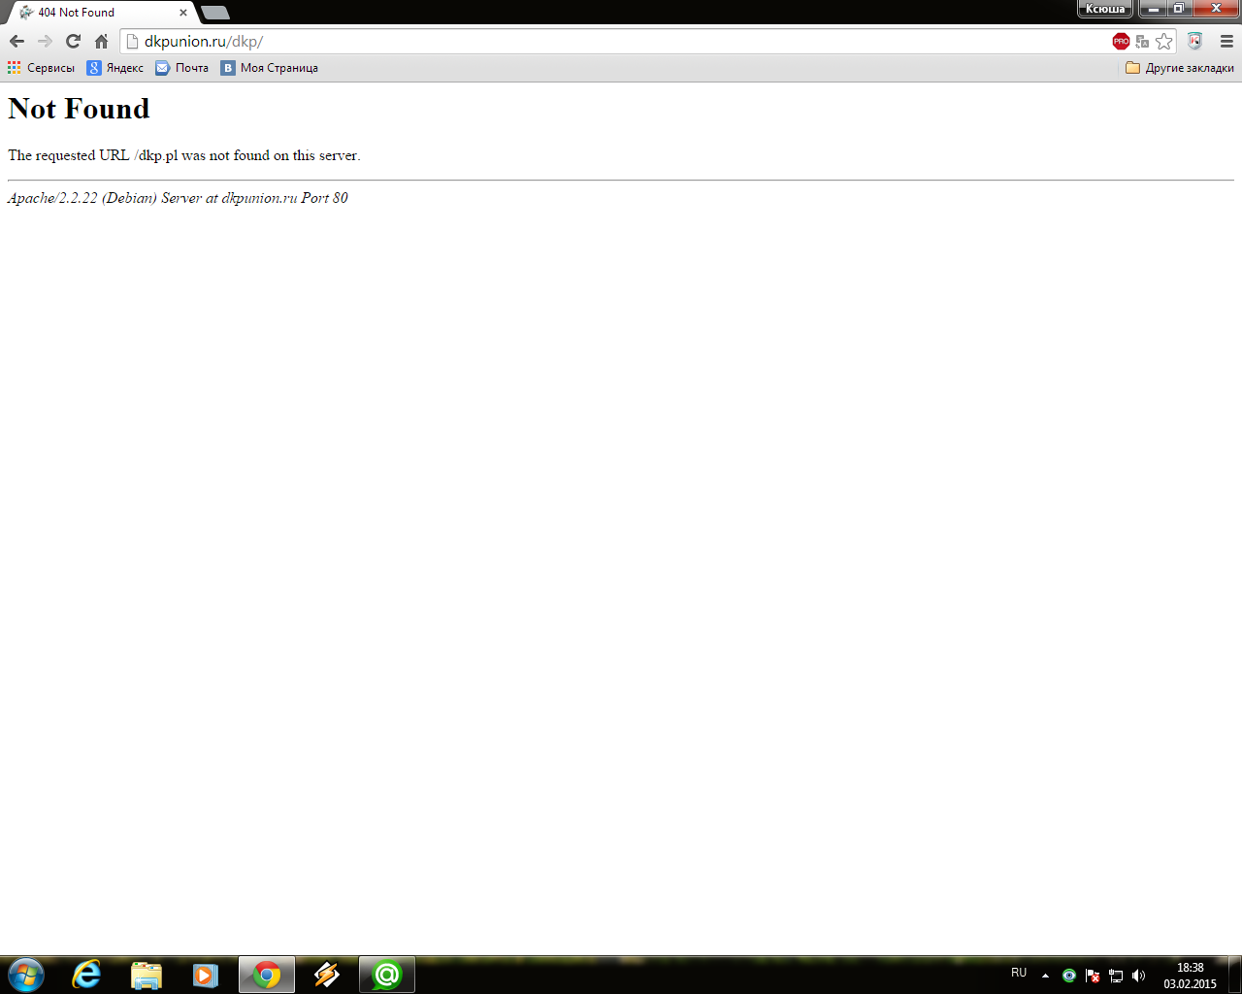Viewport: 1242px width, 994px height.
Task: Expand the Другие закладки bookmarks folder
Action: (1179, 68)
